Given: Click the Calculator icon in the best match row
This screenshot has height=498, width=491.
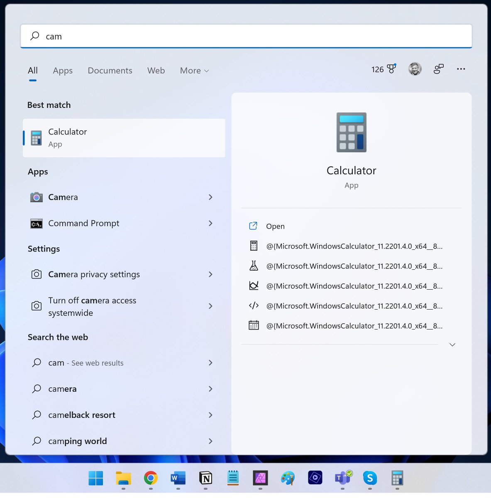Looking at the screenshot, I should point(37,138).
